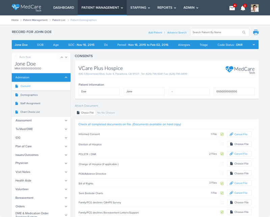
Task: Click file icon in CAHPS Survey row
Action: click(232, 203)
